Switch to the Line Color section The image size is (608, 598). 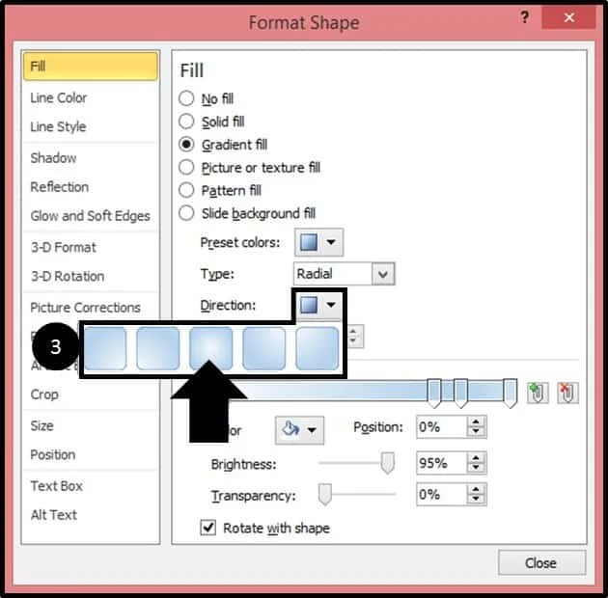coord(59,97)
